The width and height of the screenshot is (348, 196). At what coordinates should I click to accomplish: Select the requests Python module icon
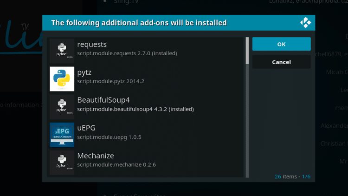[x=62, y=51]
